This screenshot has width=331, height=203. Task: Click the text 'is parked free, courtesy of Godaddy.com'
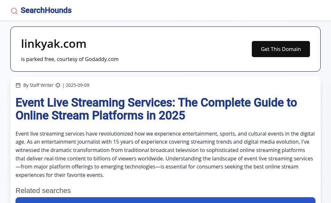[70, 59]
